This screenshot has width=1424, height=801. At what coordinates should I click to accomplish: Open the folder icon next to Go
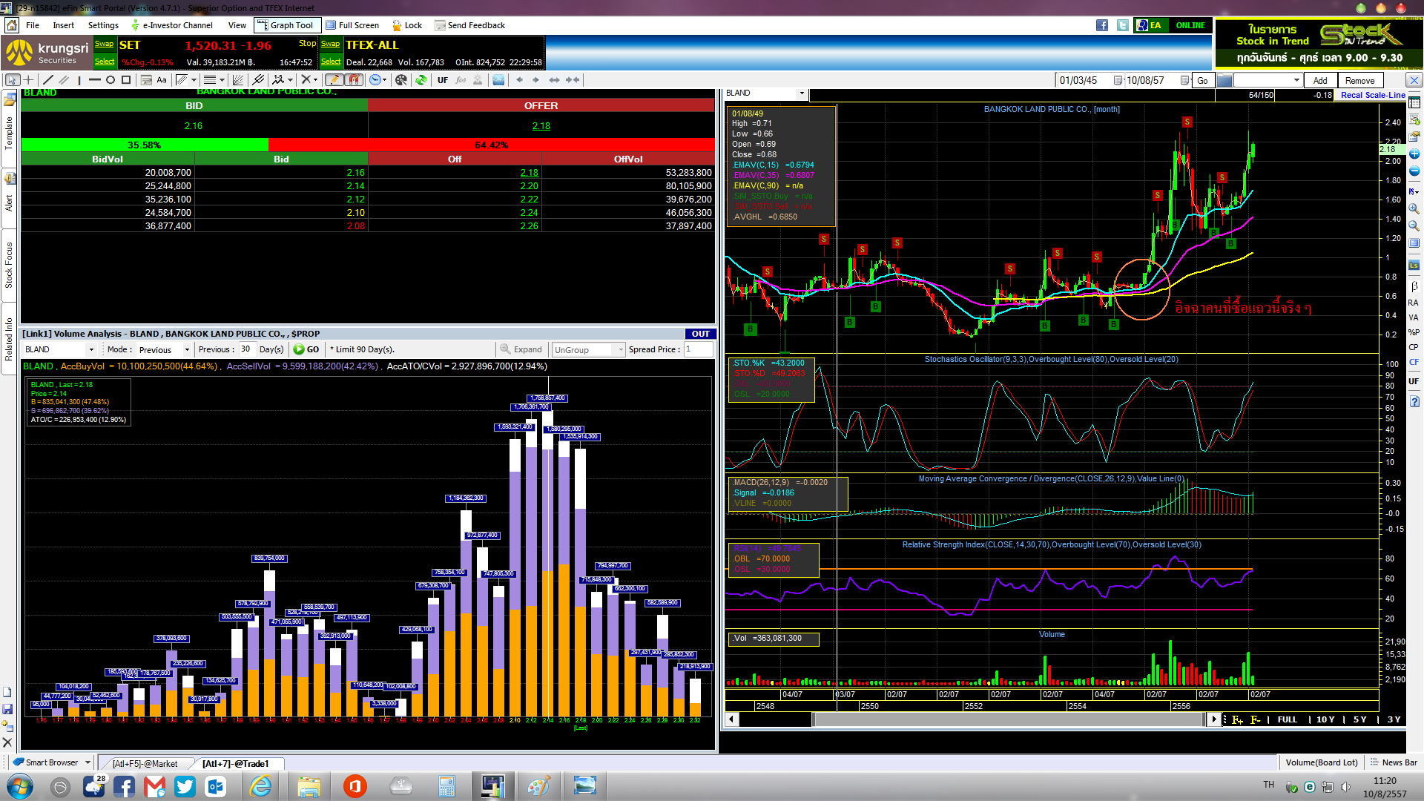pos(1224,80)
